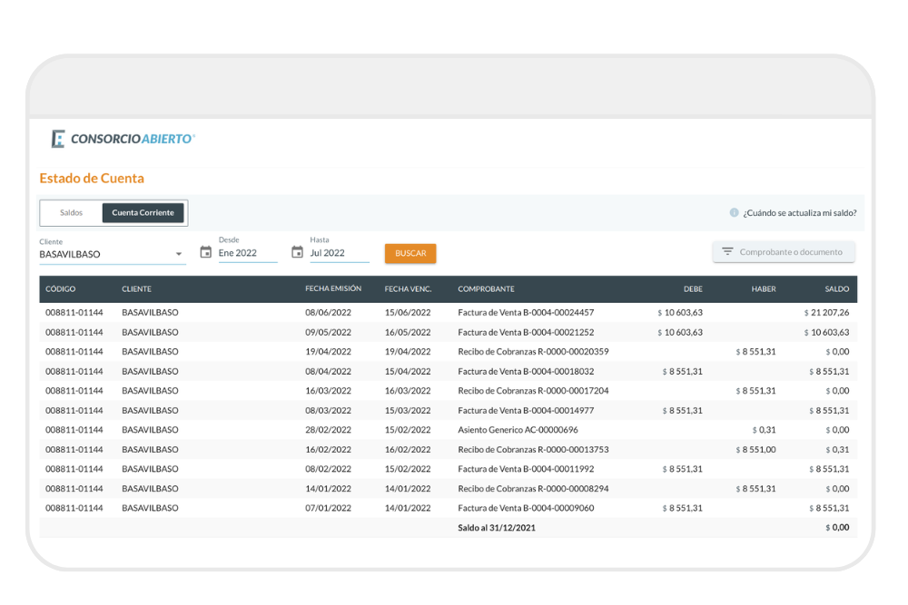
Task: Select Recibo de Cobranzas R-0000-00020359 row
Action: tap(533, 352)
